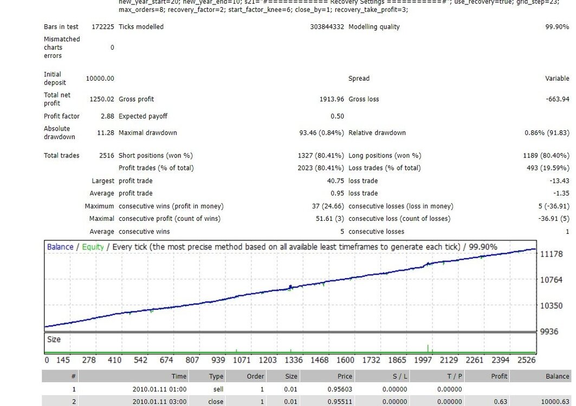This screenshot has width=576, height=406.
Task: Click the 2526 tick label under chart
Action: [x=526, y=360]
